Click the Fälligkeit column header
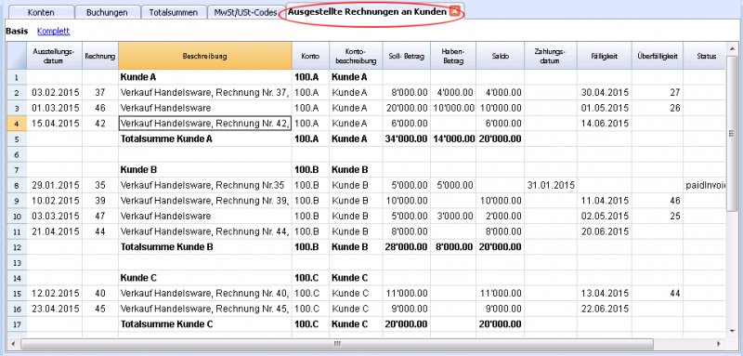Image resolution: width=743 pixels, height=356 pixels. point(605,56)
